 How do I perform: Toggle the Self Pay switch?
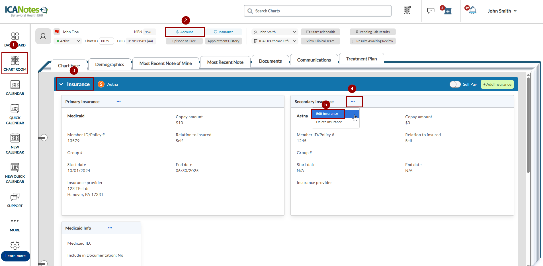coord(455,84)
